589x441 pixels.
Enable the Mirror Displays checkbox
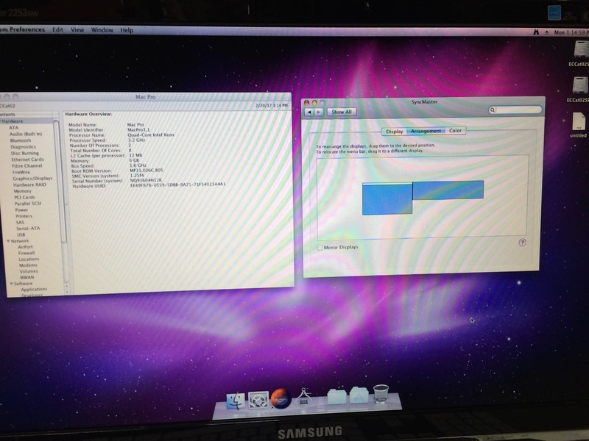pyautogui.click(x=320, y=248)
